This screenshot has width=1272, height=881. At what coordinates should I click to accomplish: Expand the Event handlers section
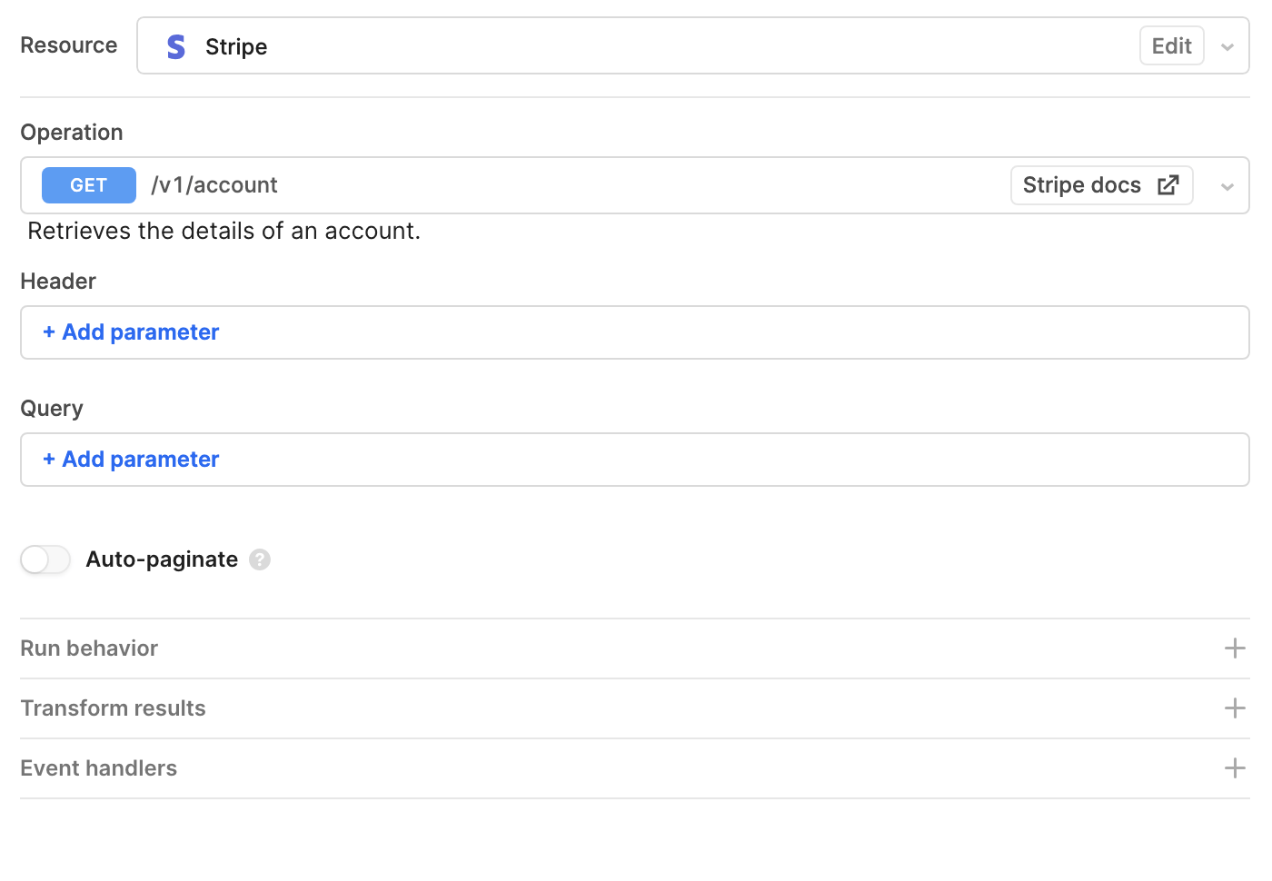[634, 768]
